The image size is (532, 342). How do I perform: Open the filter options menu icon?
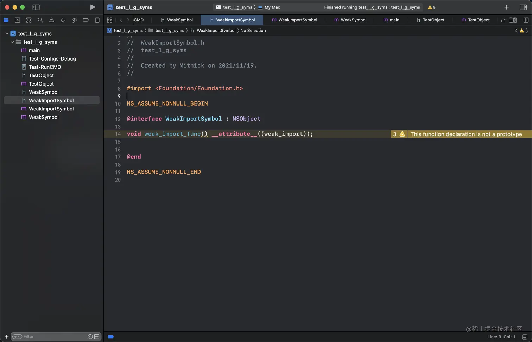[17, 337]
